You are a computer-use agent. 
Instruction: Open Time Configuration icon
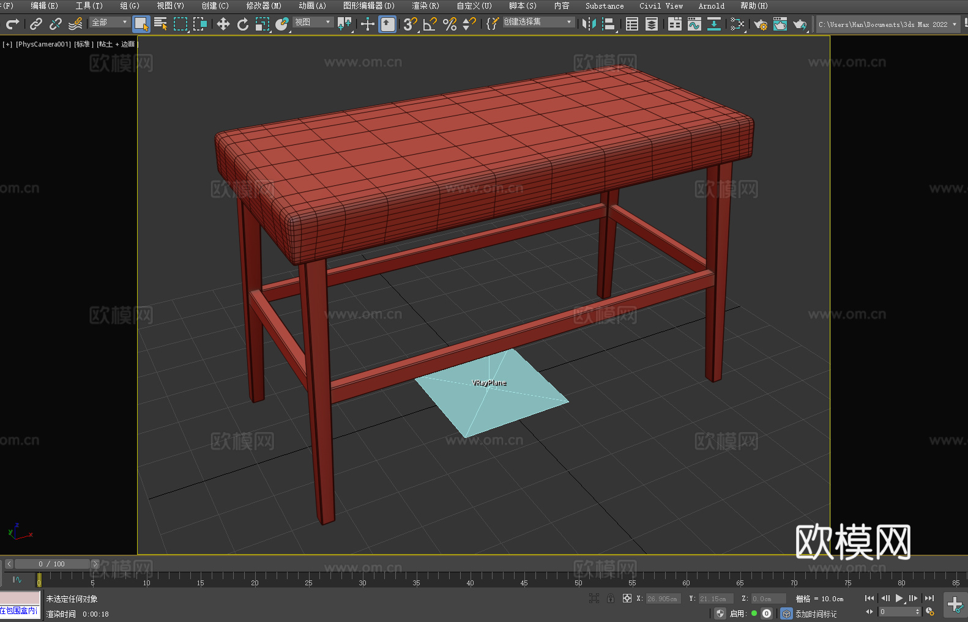tap(930, 612)
